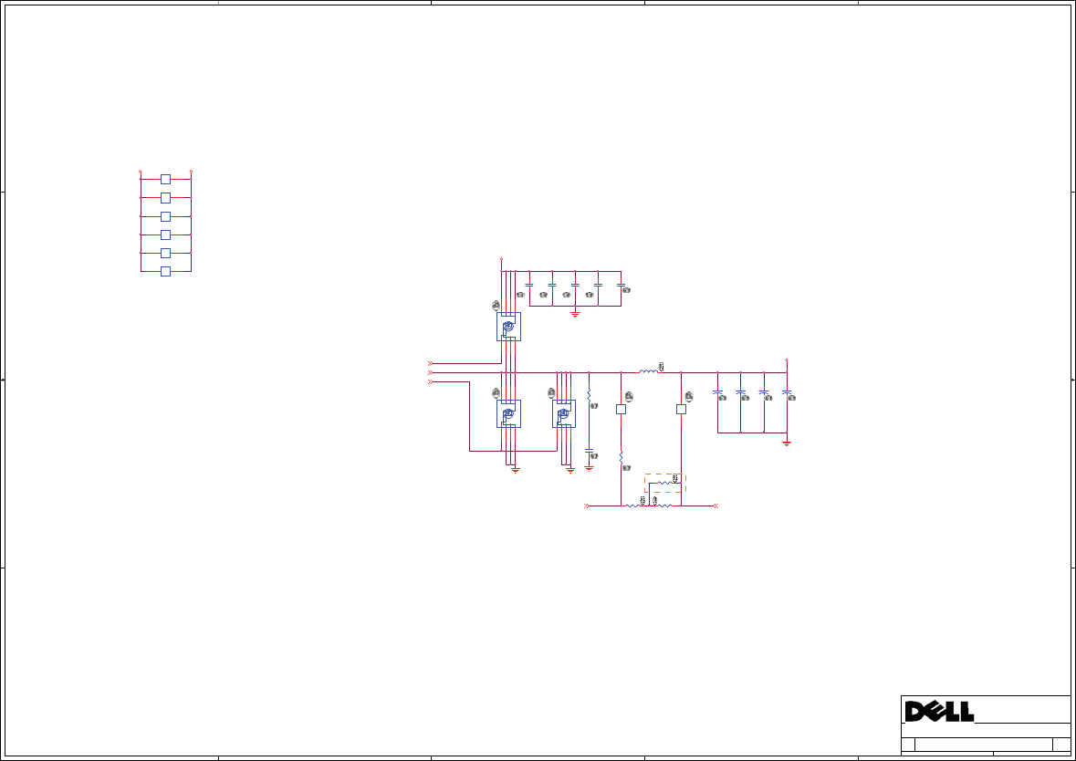Click the input port on the bottom feedback line

587,506
